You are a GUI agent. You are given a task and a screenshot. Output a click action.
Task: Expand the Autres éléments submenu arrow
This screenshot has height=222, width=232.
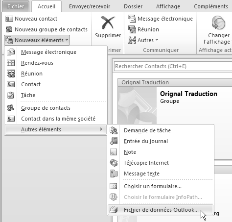(101, 129)
